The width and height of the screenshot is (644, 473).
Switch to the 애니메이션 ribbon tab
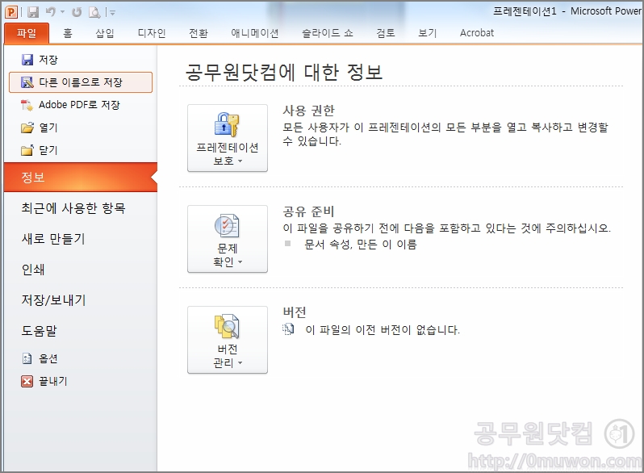[x=255, y=33]
